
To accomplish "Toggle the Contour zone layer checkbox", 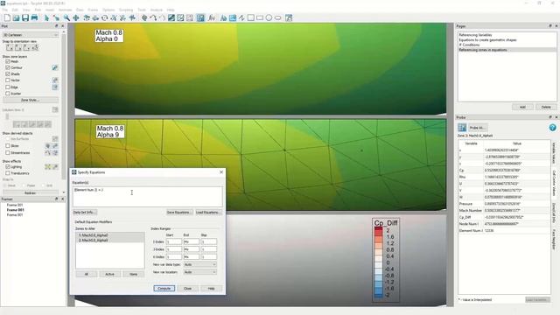I will [8, 67].
